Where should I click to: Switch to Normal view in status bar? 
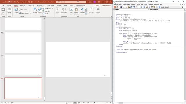(x=75, y=103)
